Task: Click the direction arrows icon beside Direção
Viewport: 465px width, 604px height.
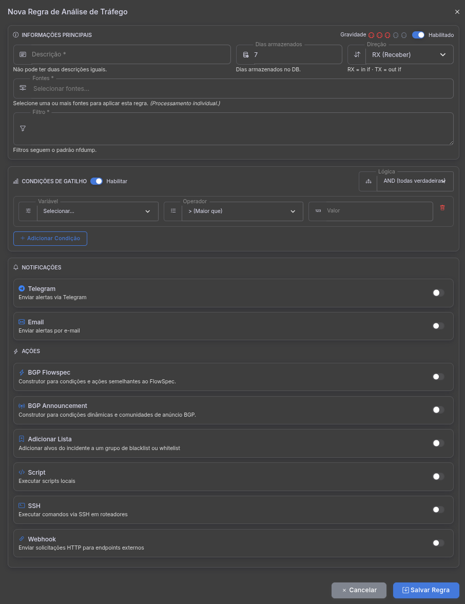Action: [357, 54]
